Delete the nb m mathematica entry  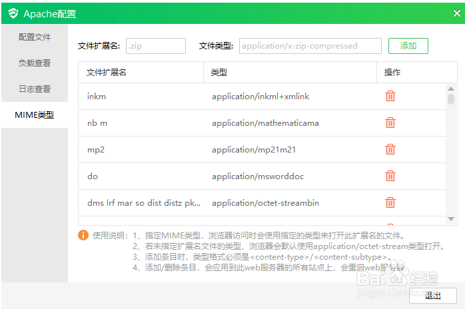point(390,123)
